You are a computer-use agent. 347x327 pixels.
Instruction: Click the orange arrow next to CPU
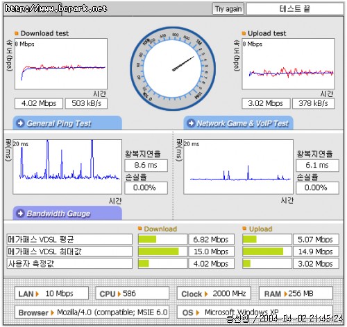point(119,294)
